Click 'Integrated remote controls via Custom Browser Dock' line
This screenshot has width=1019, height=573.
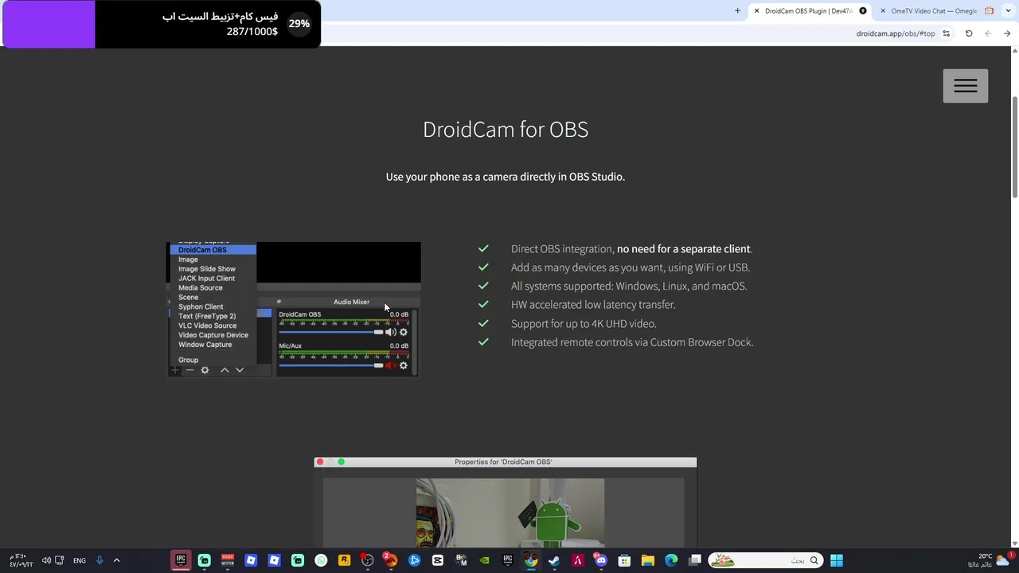click(x=632, y=342)
